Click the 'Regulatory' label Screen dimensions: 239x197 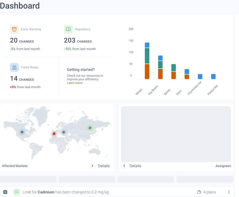(83, 29)
